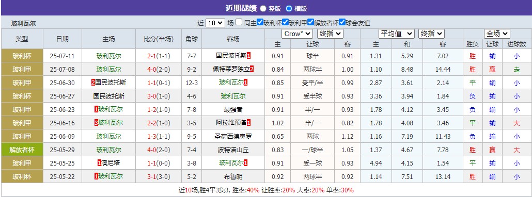
Task: Open the 平均值 dropdown
Action: pyautogui.click(x=396, y=34)
